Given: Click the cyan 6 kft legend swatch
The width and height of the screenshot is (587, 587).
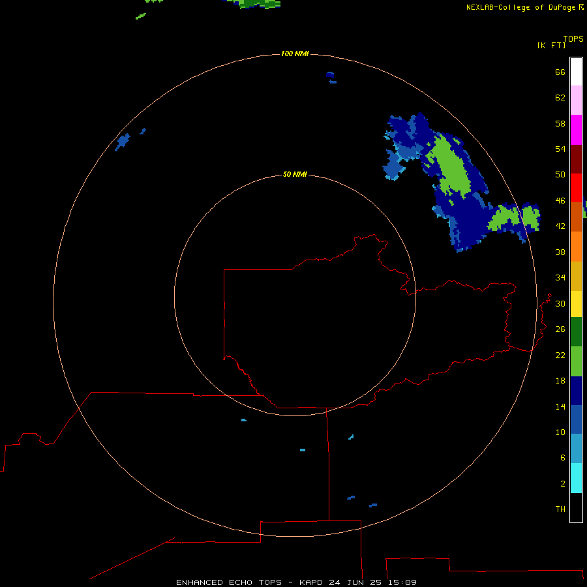Looking at the screenshot, I should tap(576, 478).
